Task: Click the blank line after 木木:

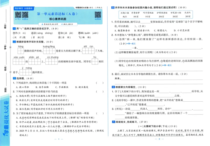Action: point(162,79)
